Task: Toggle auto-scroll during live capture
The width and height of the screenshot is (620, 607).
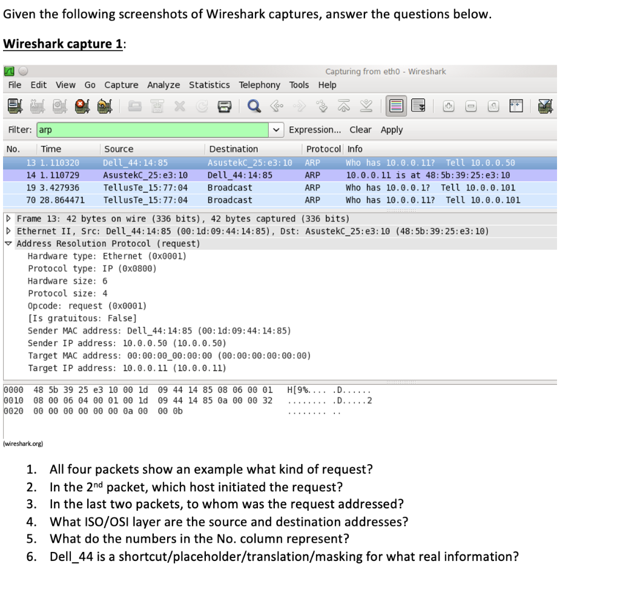Action: coord(417,106)
